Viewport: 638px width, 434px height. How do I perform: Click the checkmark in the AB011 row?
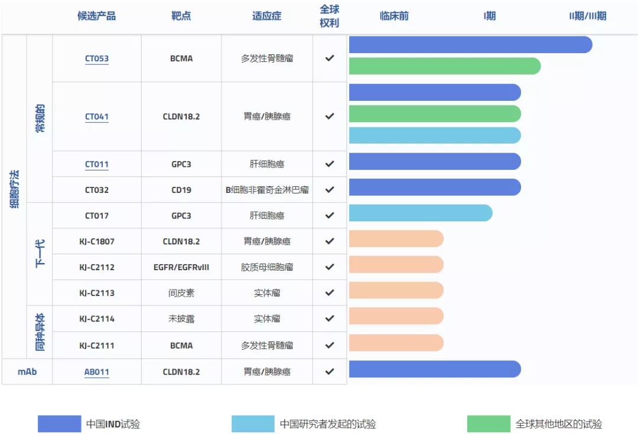coord(329,371)
